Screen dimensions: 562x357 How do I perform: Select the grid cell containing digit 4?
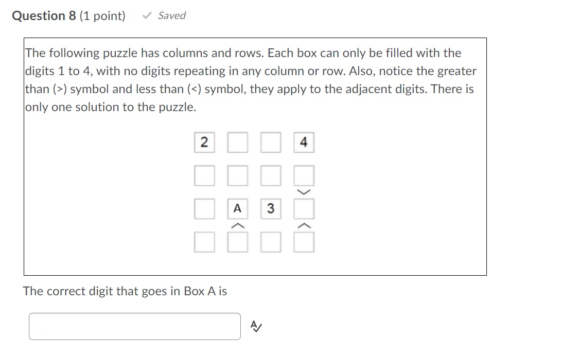[x=304, y=142]
